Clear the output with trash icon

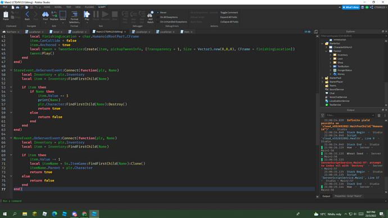(x=379, y=115)
